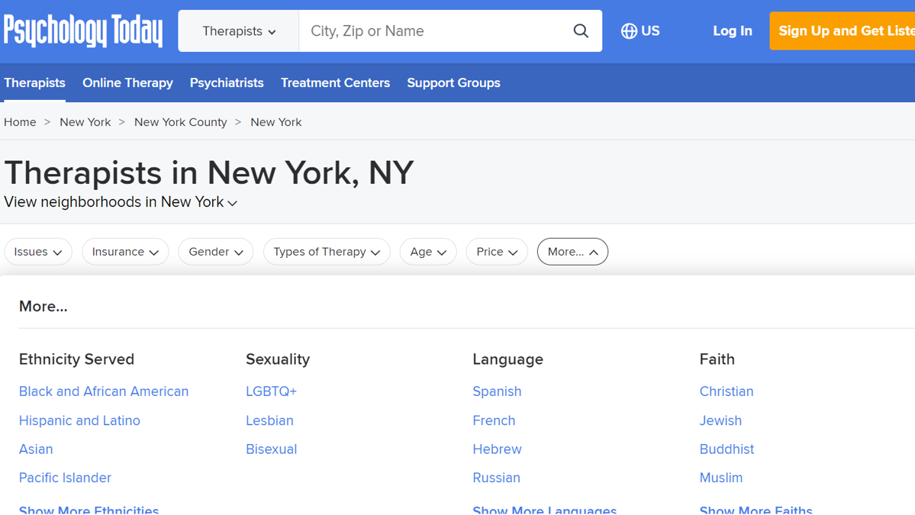Image resolution: width=915 pixels, height=515 pixels.
Task: Open the Therapists search type dropdown
Action: 239,31
